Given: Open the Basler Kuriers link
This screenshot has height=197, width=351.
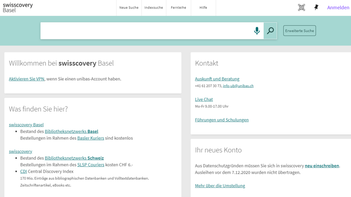Looking at the screenshot, I should click(91, 138).
